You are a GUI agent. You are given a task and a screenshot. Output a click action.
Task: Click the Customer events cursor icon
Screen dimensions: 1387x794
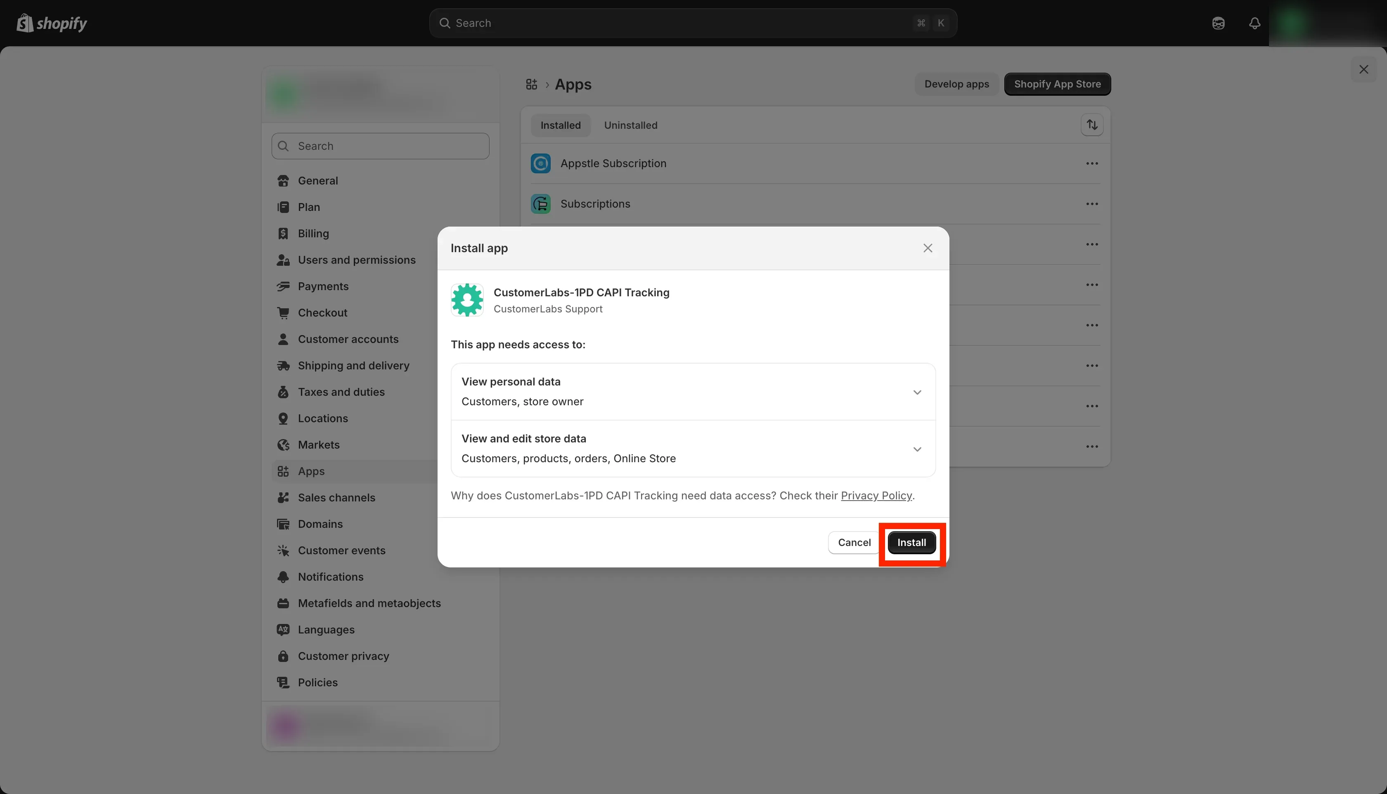click(283, 550)
